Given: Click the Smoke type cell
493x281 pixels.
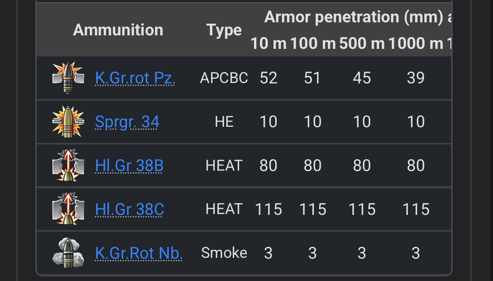Looking at the screenshot, I should point(224,253).
